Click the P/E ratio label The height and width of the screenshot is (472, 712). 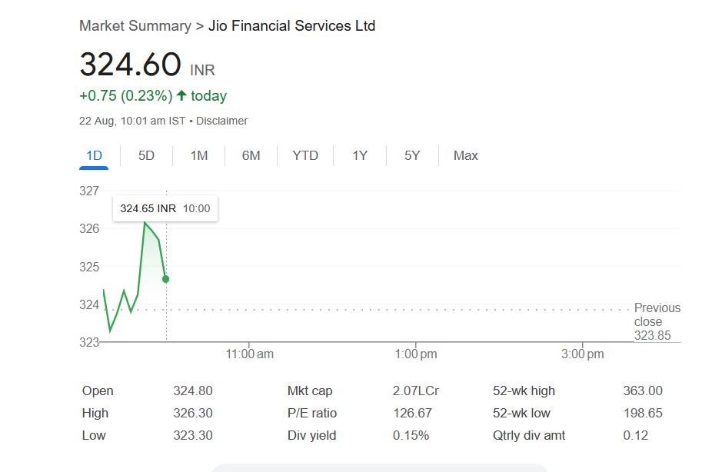tap(311, 414)
